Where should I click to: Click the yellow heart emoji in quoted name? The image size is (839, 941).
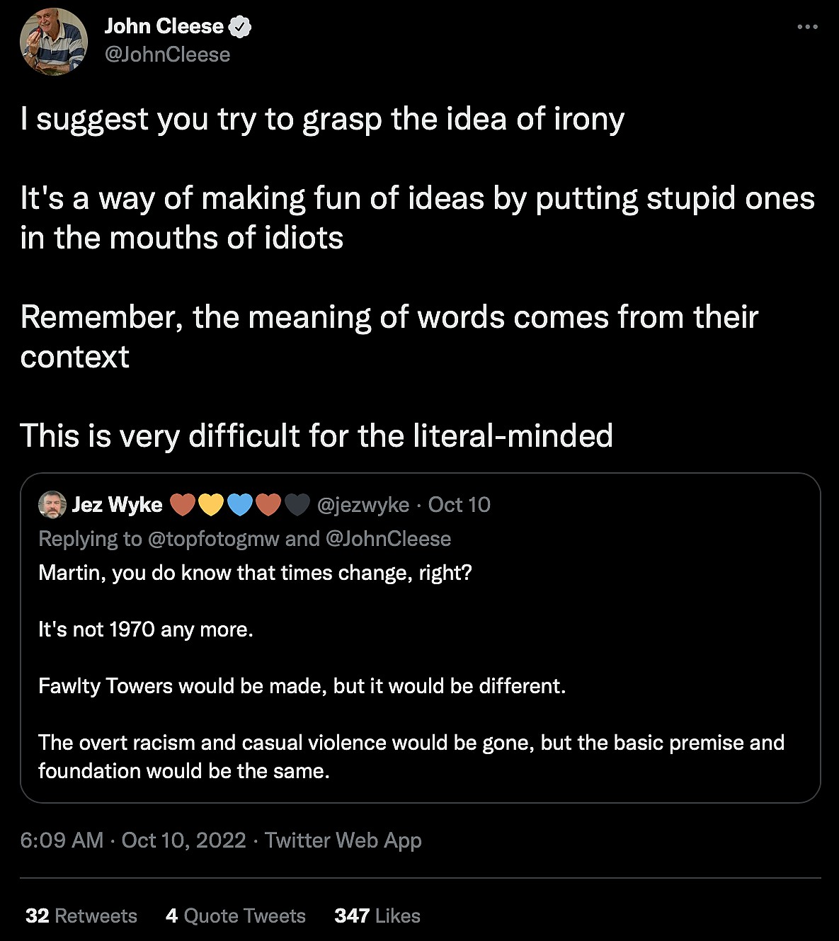211,505
